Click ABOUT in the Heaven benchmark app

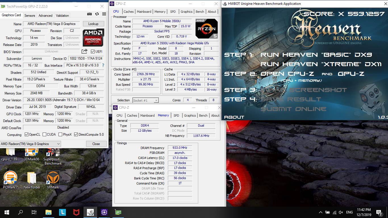pos(234,117)
